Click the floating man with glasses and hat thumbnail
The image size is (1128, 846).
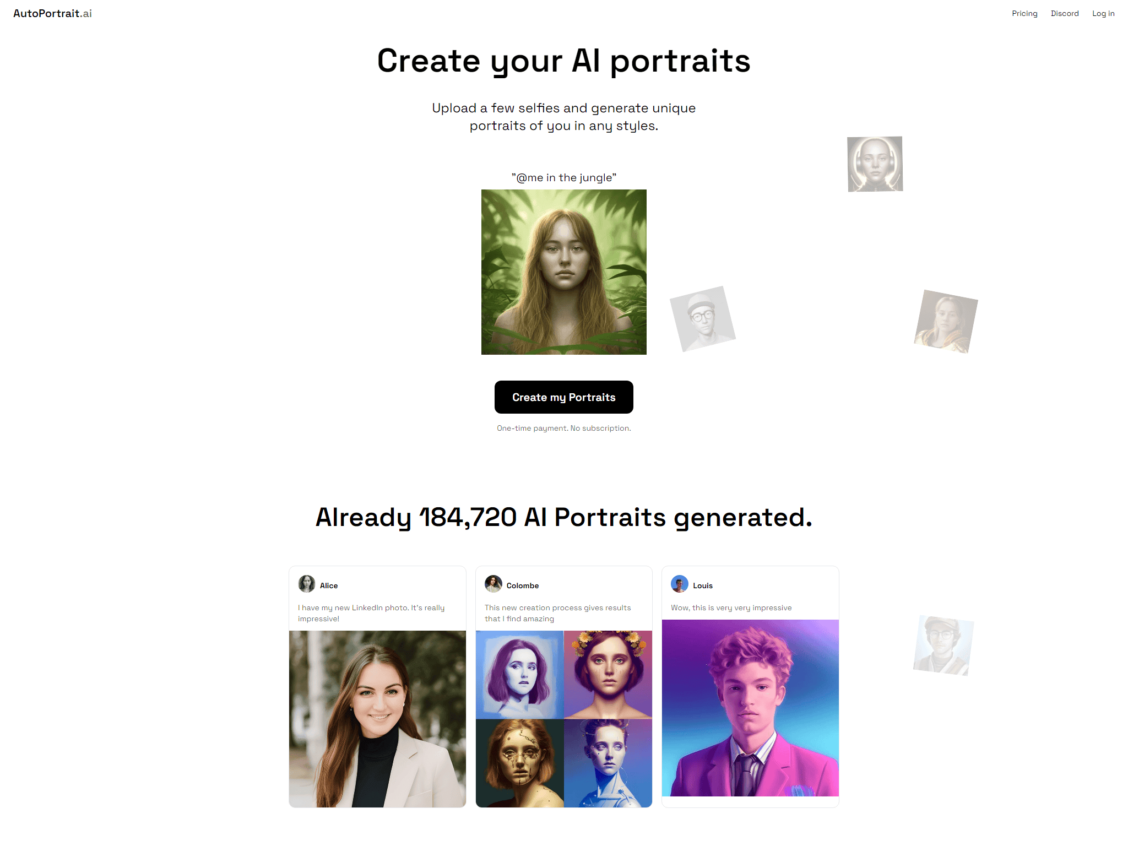702,319
